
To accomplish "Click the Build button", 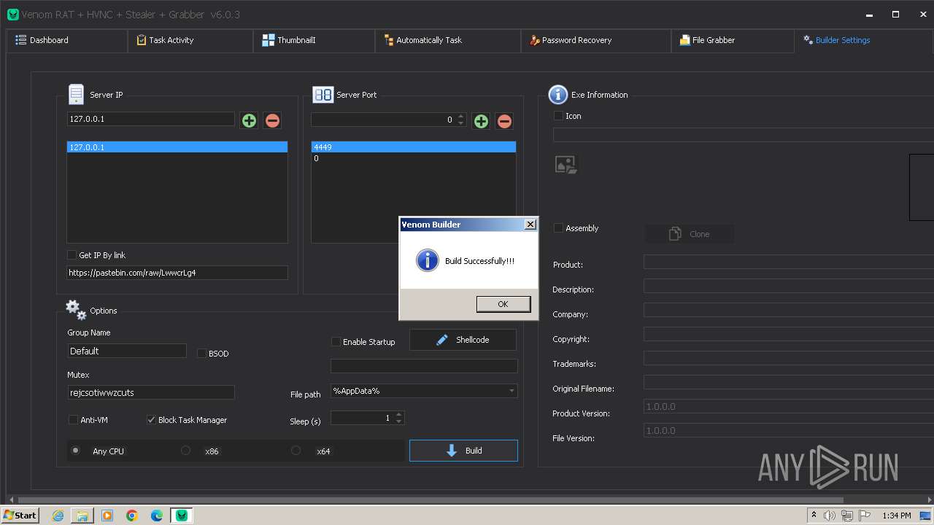I will (463, 451).
